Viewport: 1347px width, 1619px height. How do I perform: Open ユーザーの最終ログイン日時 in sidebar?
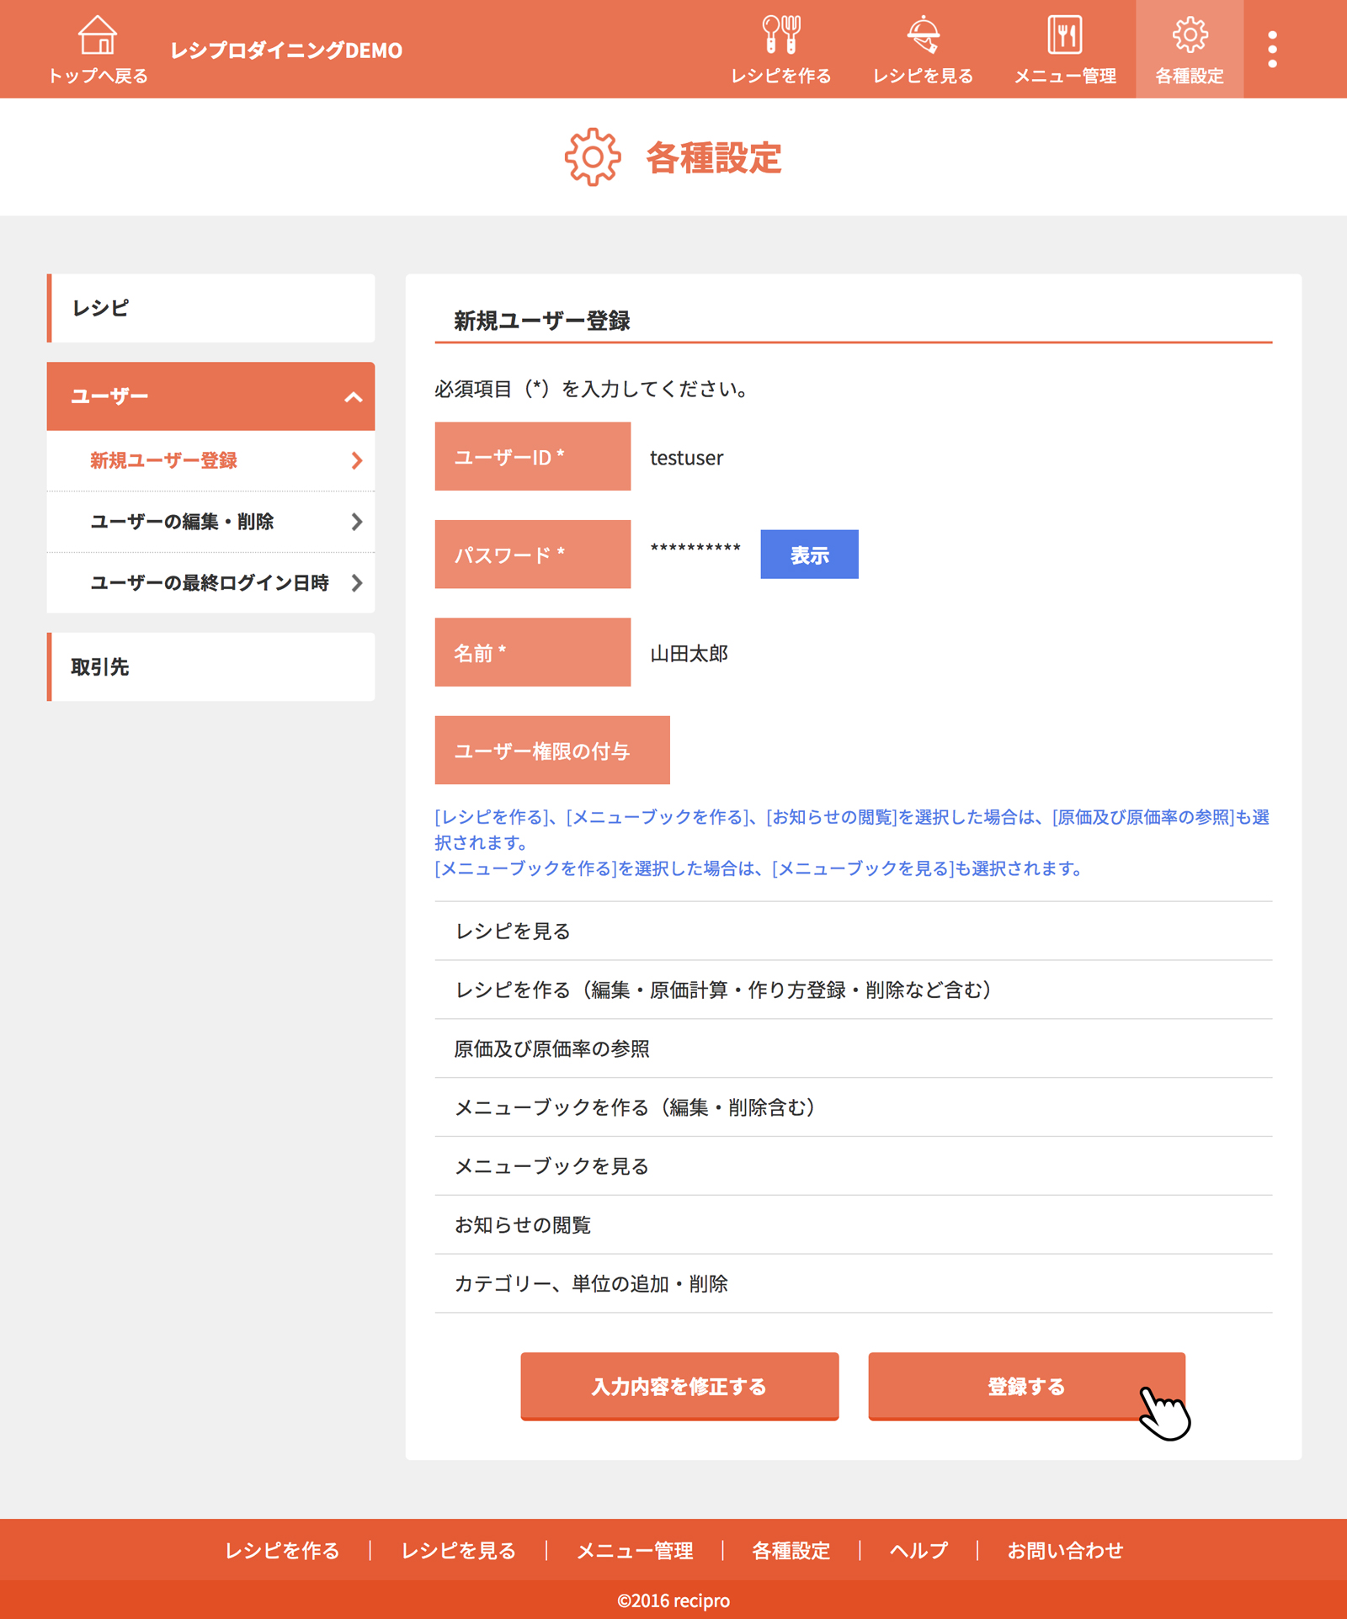coord(210,583)
